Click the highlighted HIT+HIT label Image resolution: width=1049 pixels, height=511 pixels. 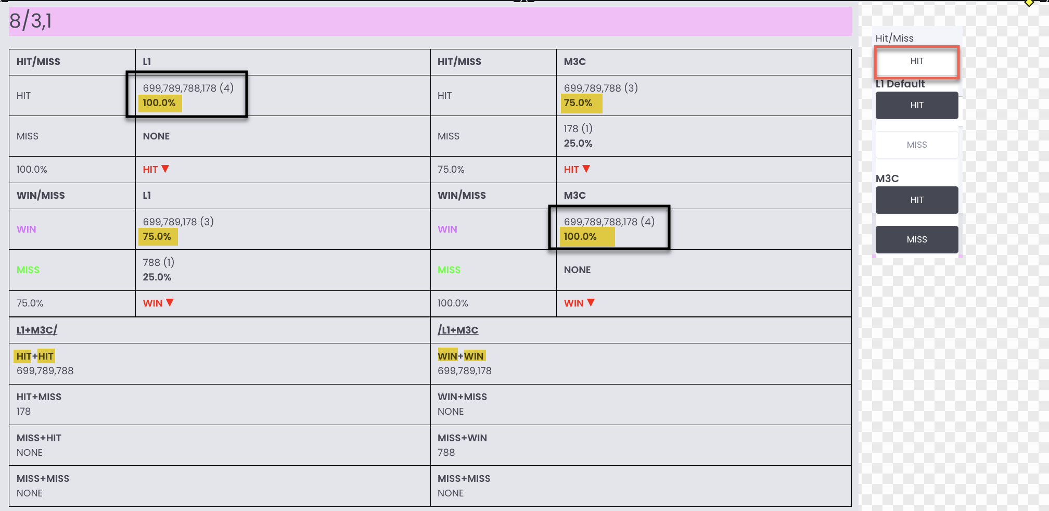pos(35,356)
